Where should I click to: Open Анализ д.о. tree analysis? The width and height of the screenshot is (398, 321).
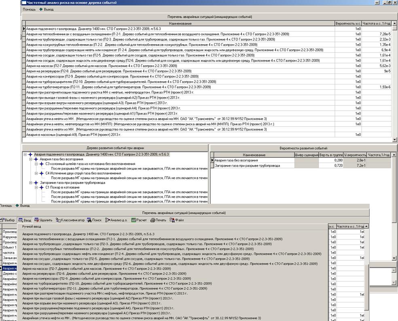click(x=116, y=220)
